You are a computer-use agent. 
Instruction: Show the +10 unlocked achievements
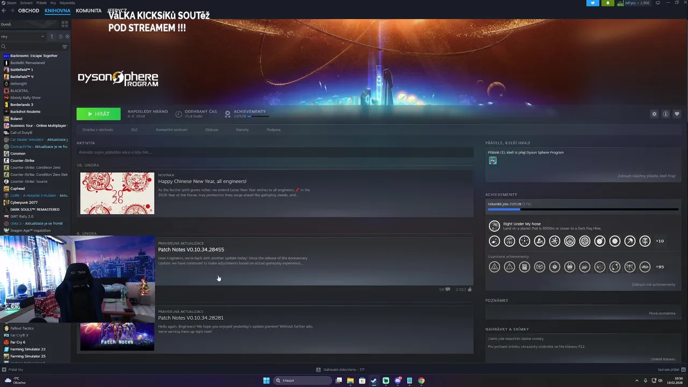click(x=660, y=241)
